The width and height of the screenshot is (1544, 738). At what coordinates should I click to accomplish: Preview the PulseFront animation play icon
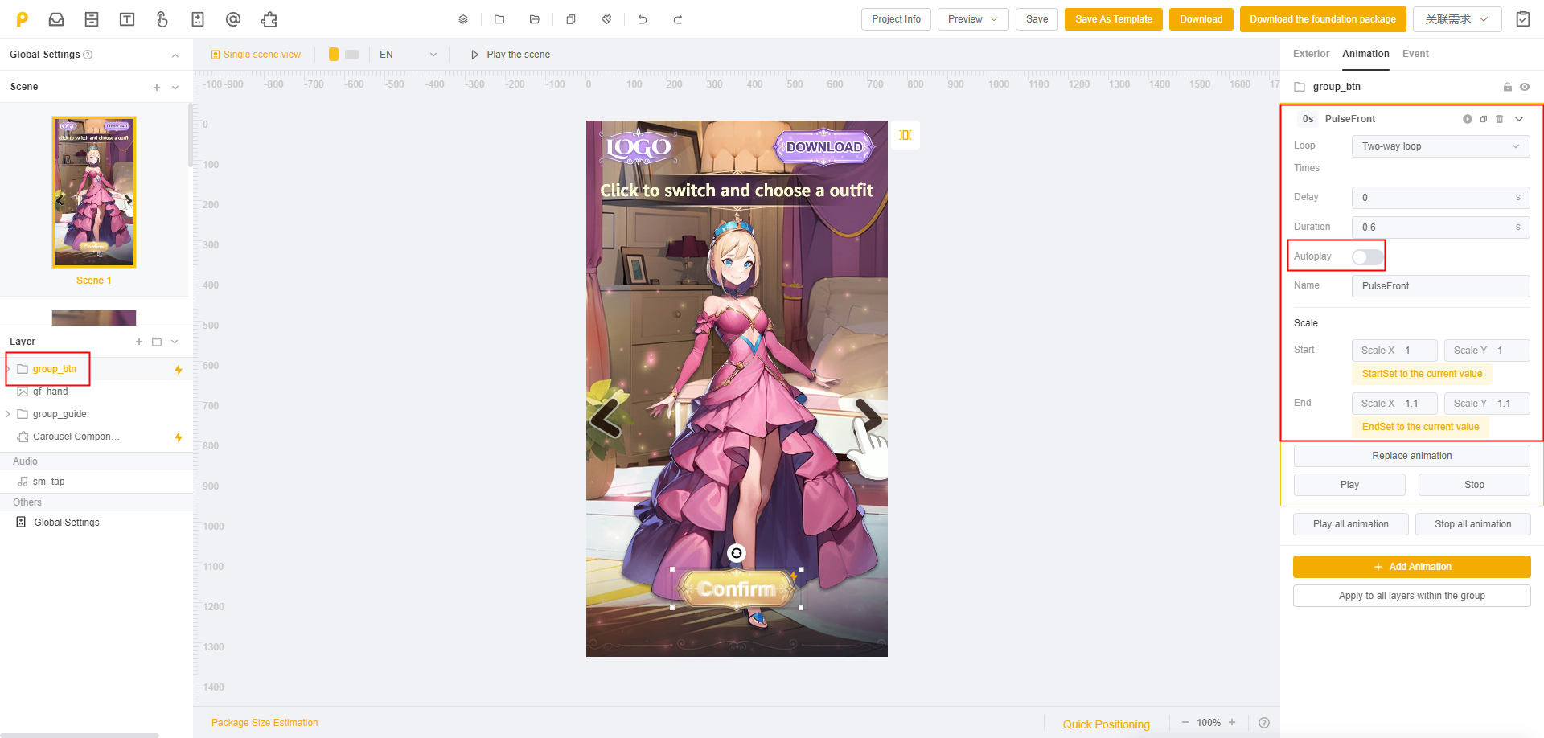[1468, 119]
